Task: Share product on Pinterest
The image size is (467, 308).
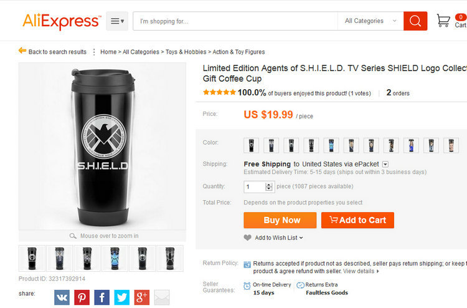Action: (x=82, y=297)
